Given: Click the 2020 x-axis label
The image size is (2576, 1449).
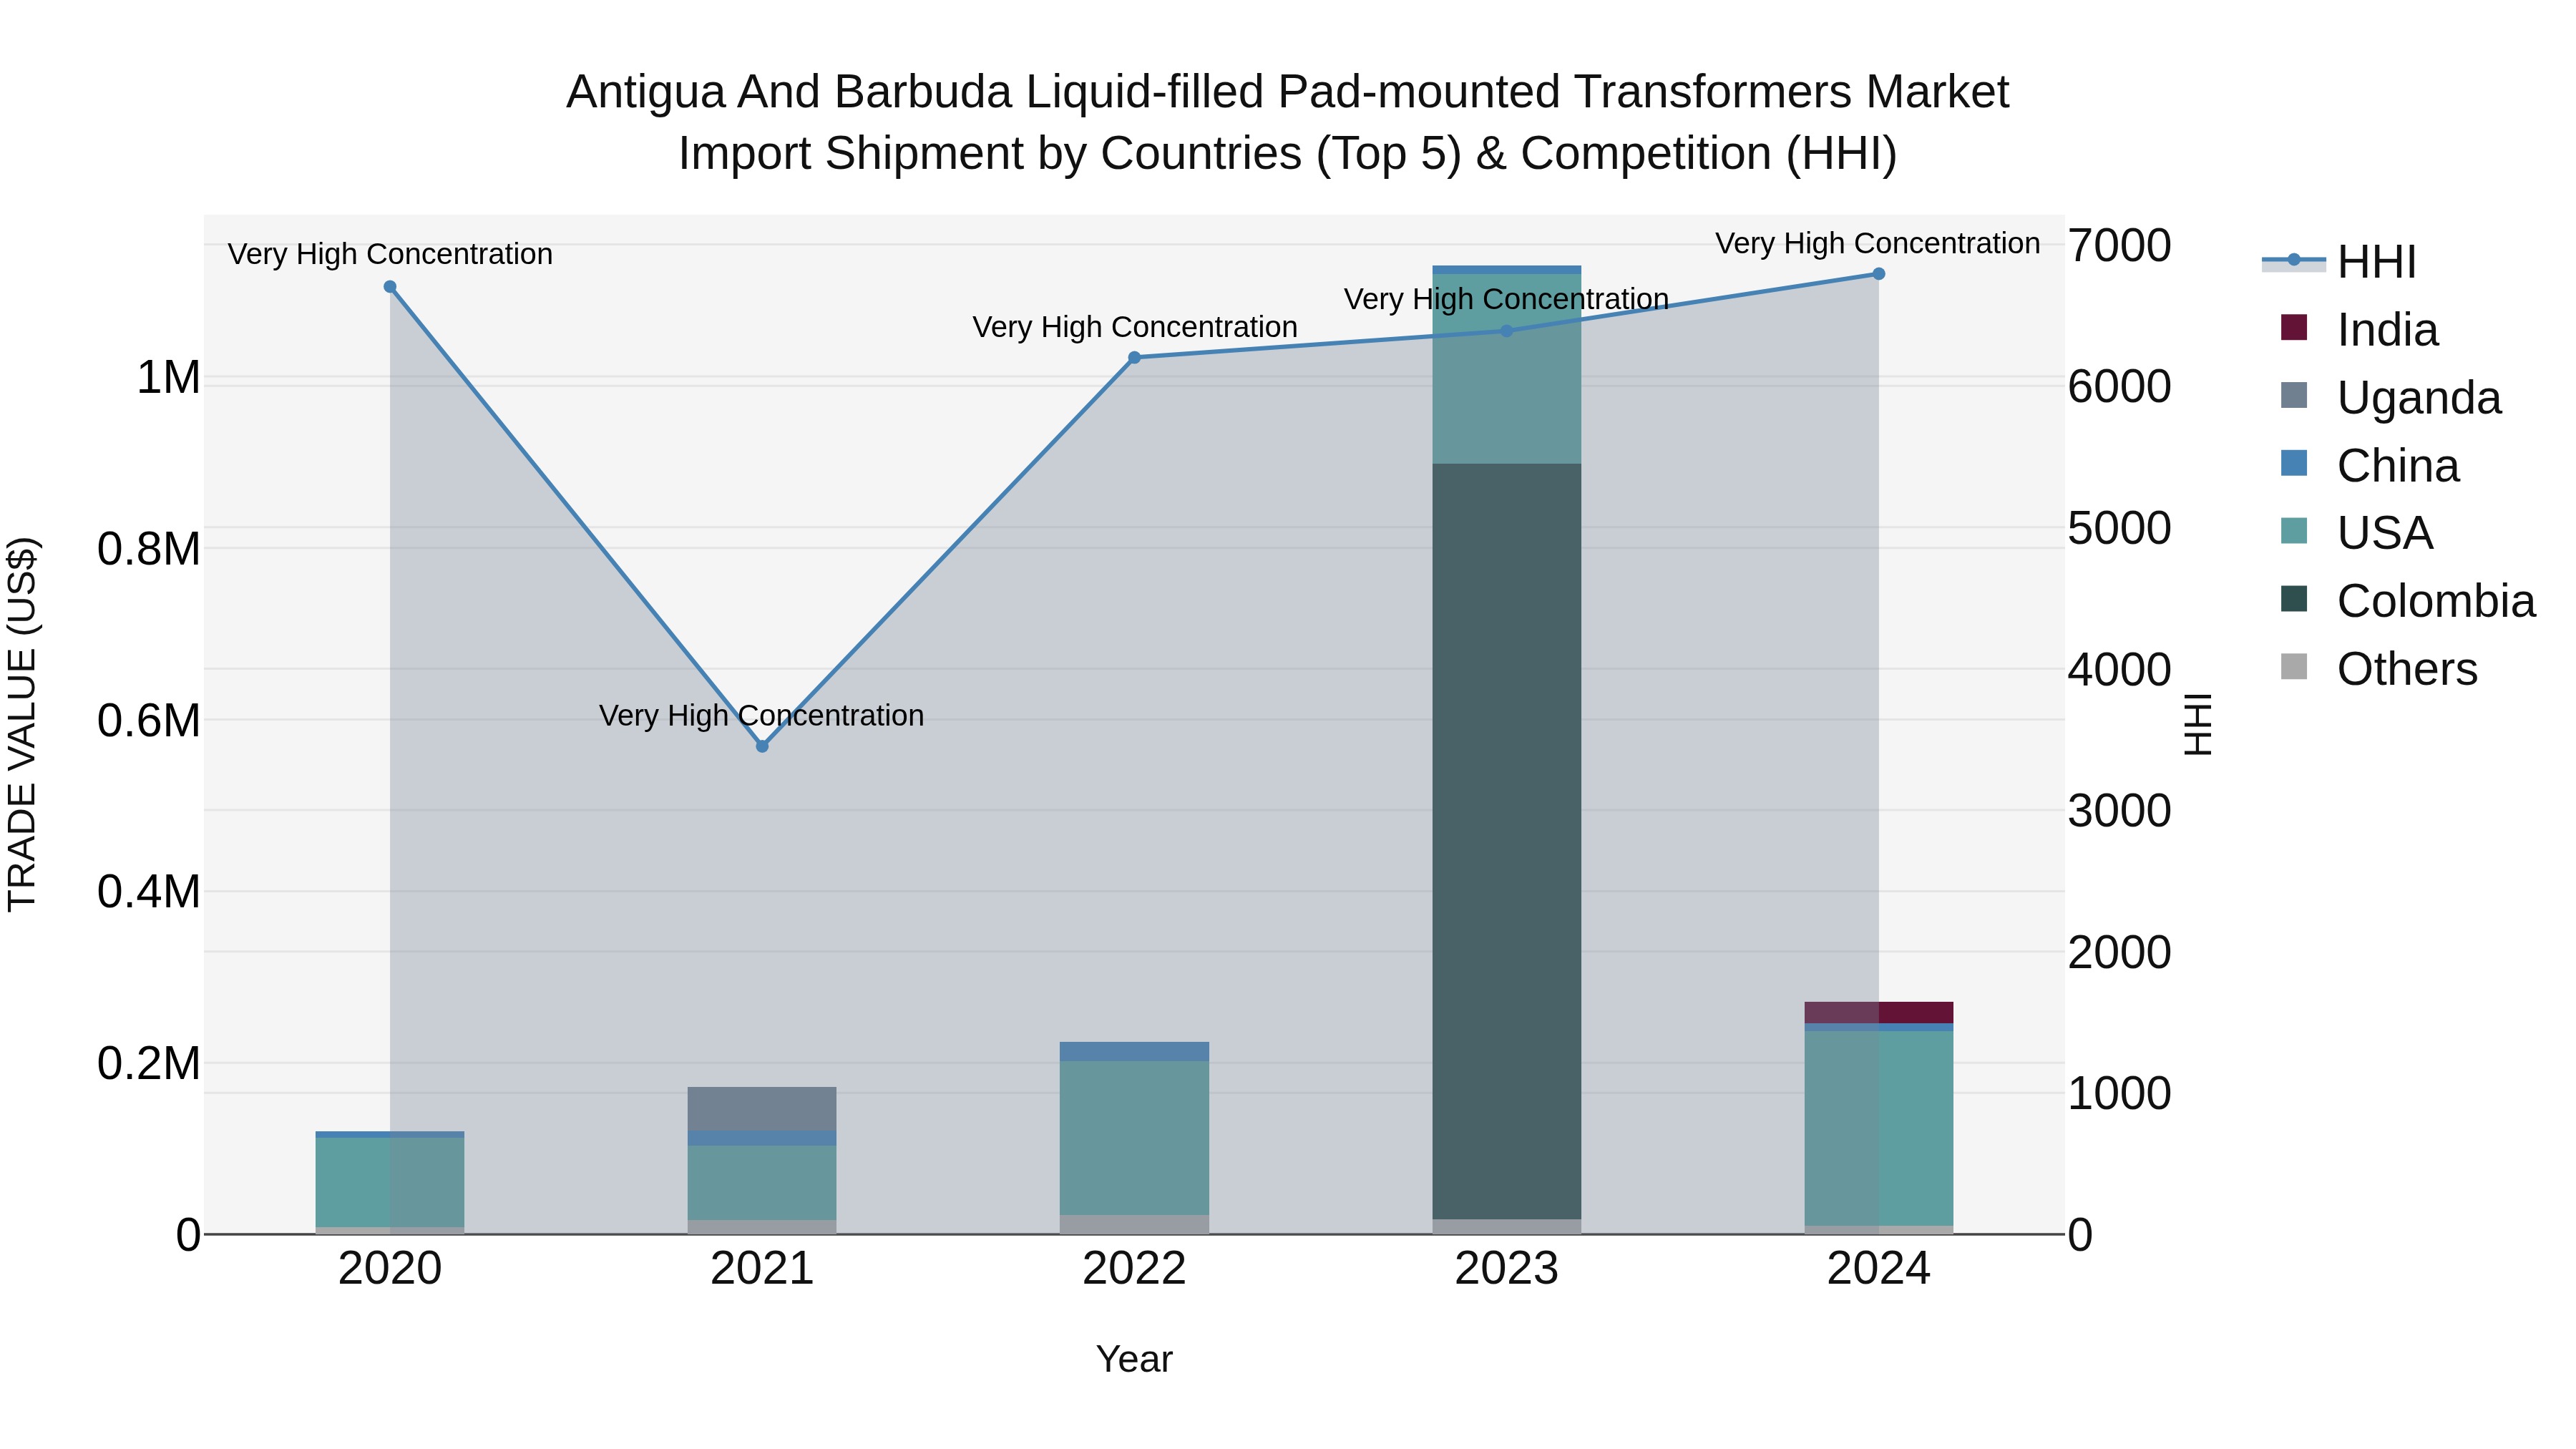Looking at the screenshot, I should tap(390, 1269).
